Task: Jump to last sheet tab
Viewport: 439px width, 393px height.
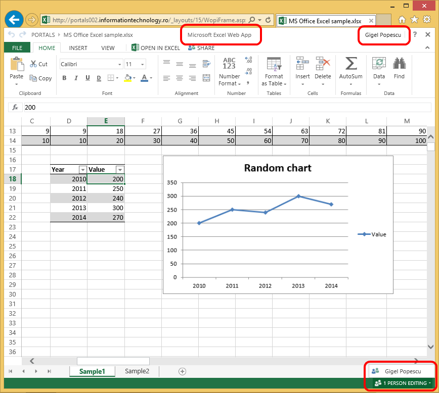Action: click(x=49, y=371)
